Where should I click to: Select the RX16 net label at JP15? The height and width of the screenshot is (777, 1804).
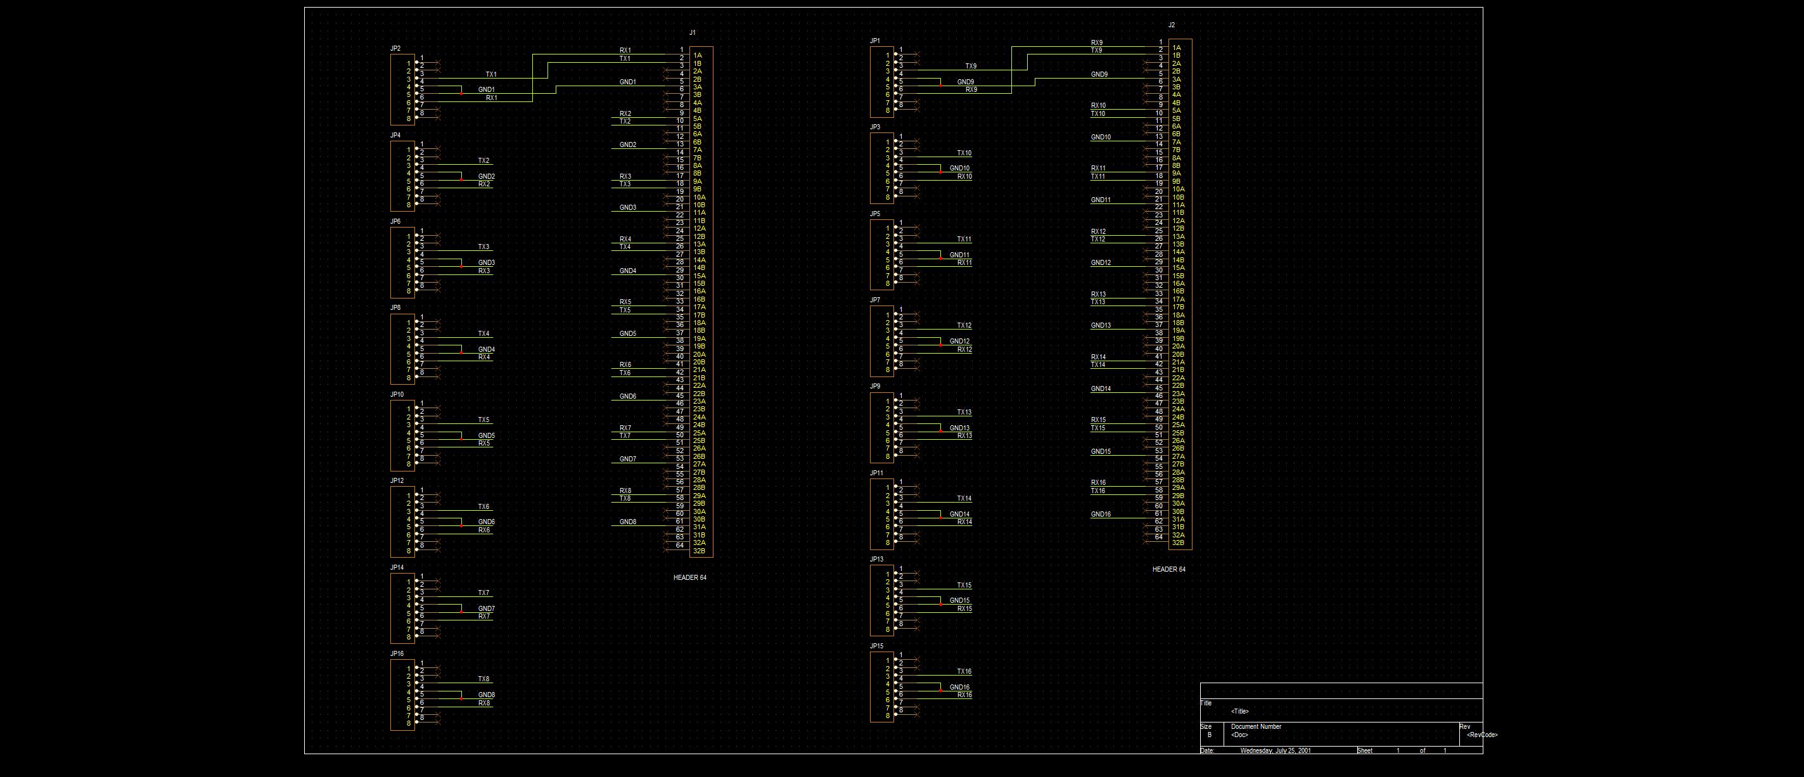tap(964, 695)
